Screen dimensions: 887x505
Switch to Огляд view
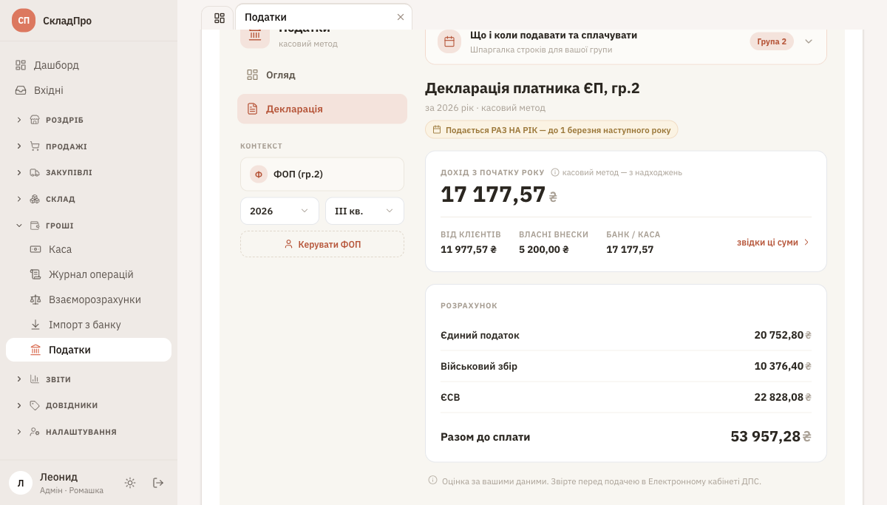322,75
